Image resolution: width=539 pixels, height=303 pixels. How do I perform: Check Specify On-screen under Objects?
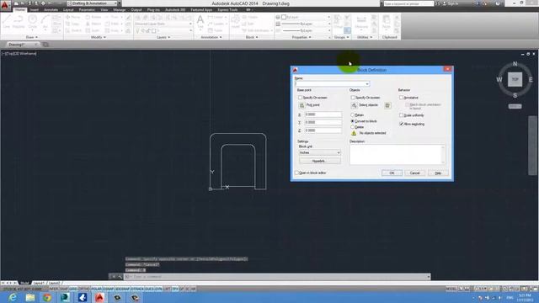[353, 98]
